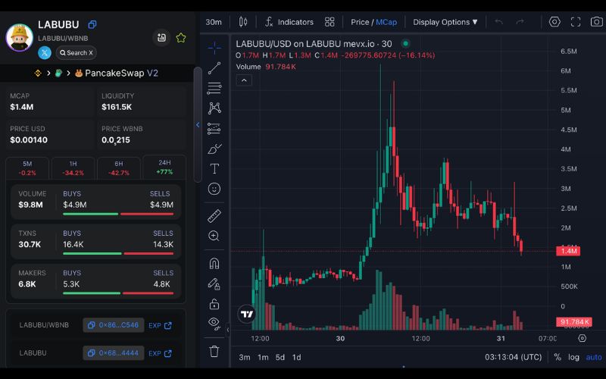606x379 pixels.
Task: Select the ruler measure tool
Action: click(214, 216)
